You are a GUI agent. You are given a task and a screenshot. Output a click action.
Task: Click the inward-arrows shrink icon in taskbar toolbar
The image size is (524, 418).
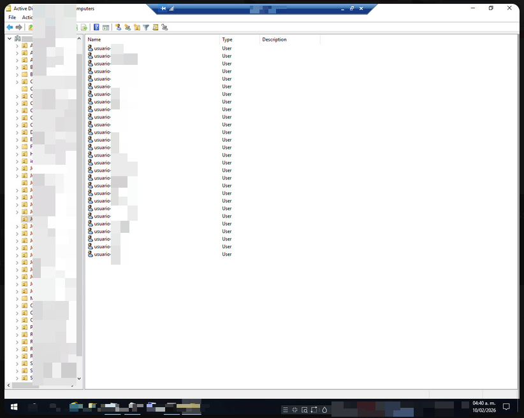(x=295, y=410)
